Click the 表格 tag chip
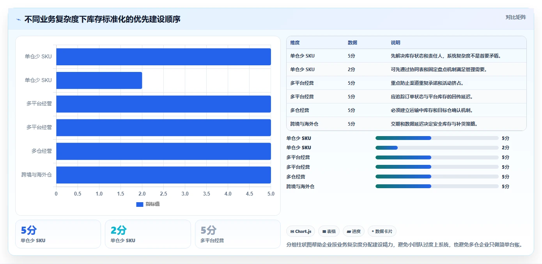 (x=329, y=231)
